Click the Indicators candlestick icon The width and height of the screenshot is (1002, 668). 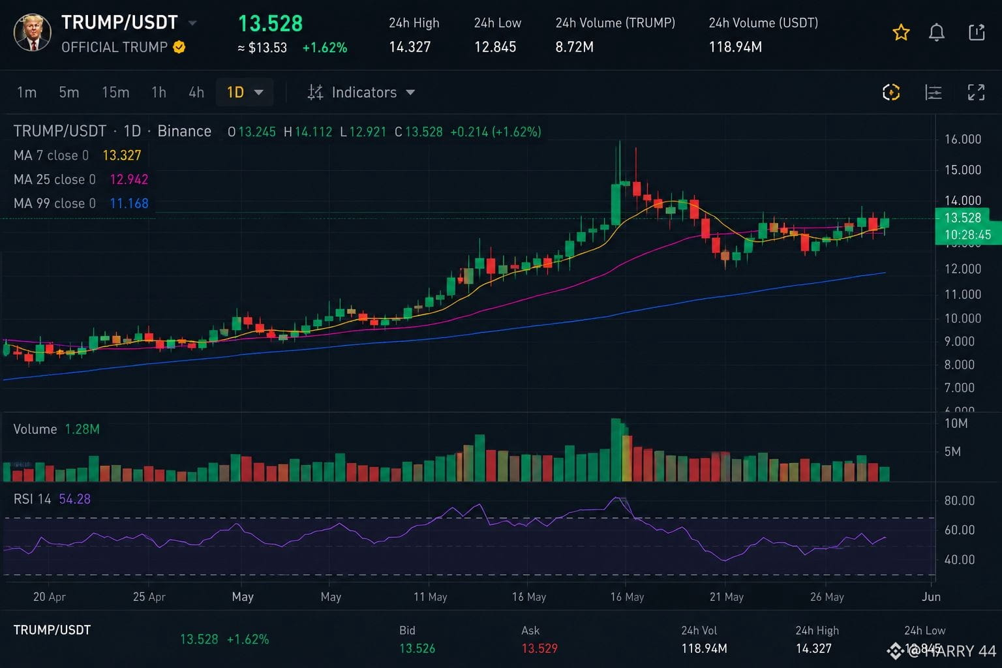pos(315,93)
